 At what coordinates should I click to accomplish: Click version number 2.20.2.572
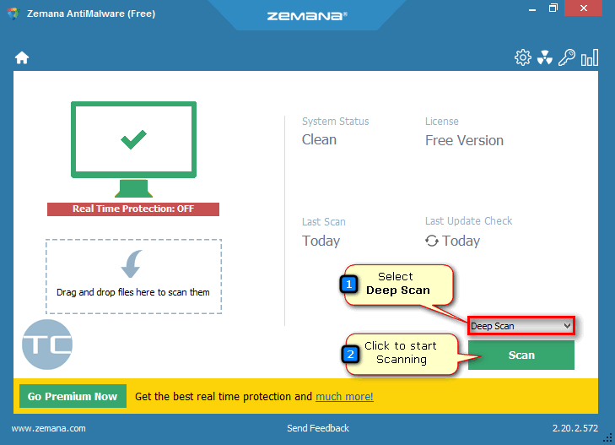pyautogui.click(x=575, y=428)
